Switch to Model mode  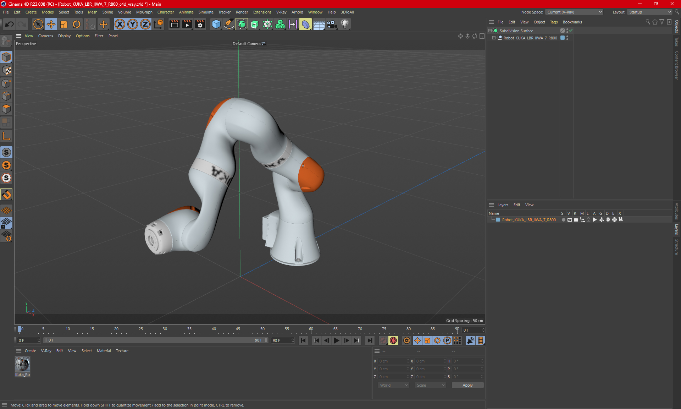click(x=6, y=57)
